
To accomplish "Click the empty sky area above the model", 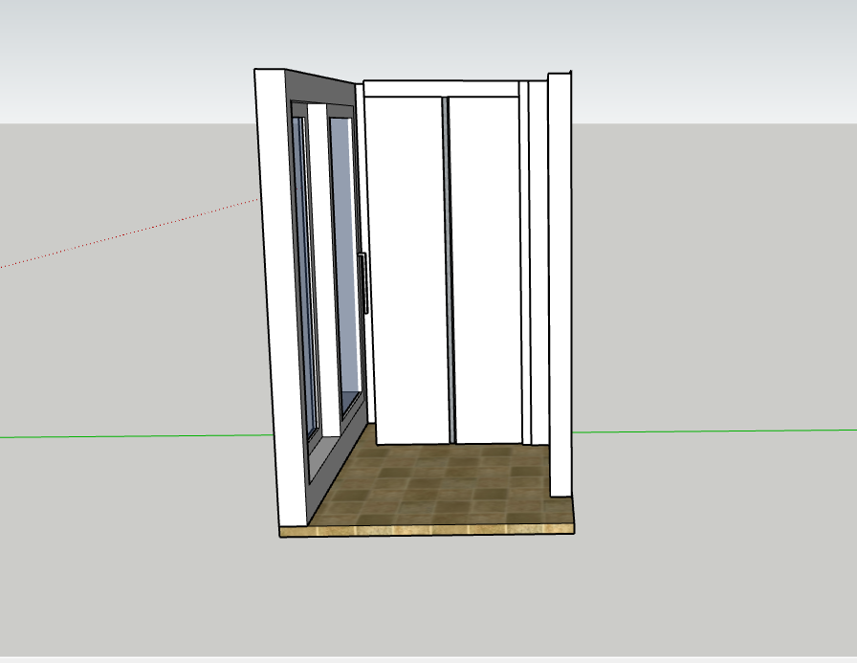I will pyautogui.click(x=427, y=33).
